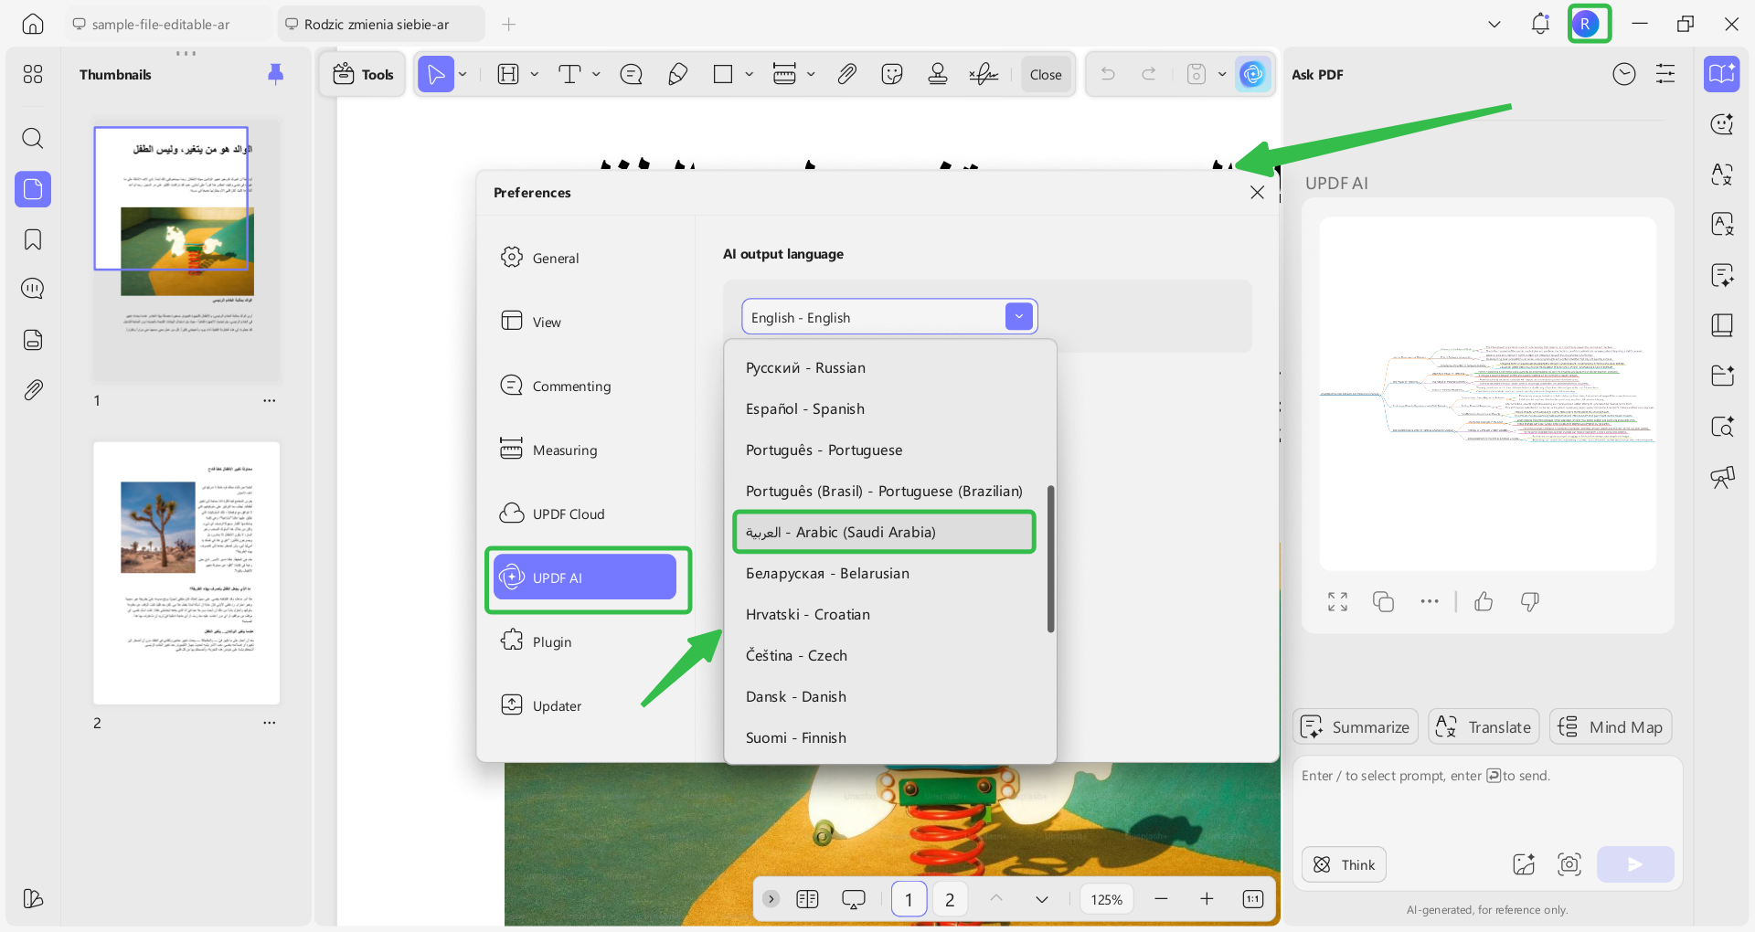The height and width of the screenshot is (932, 1755).
Task: Select the attach file paperclip tool
Action: click(847, 74)
